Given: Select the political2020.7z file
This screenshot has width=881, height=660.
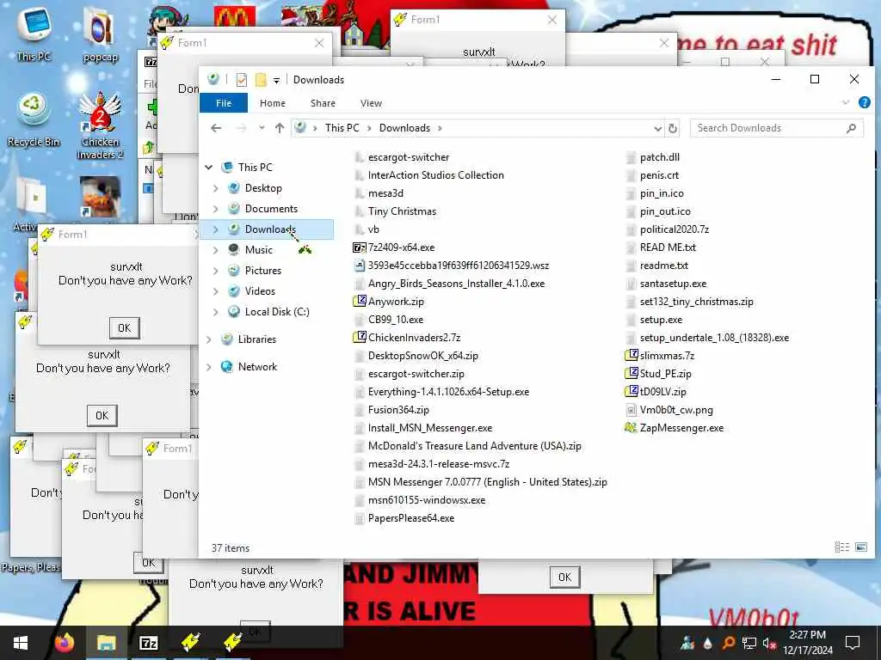Looking at the screenshot, I should click(x=667, y=229).
